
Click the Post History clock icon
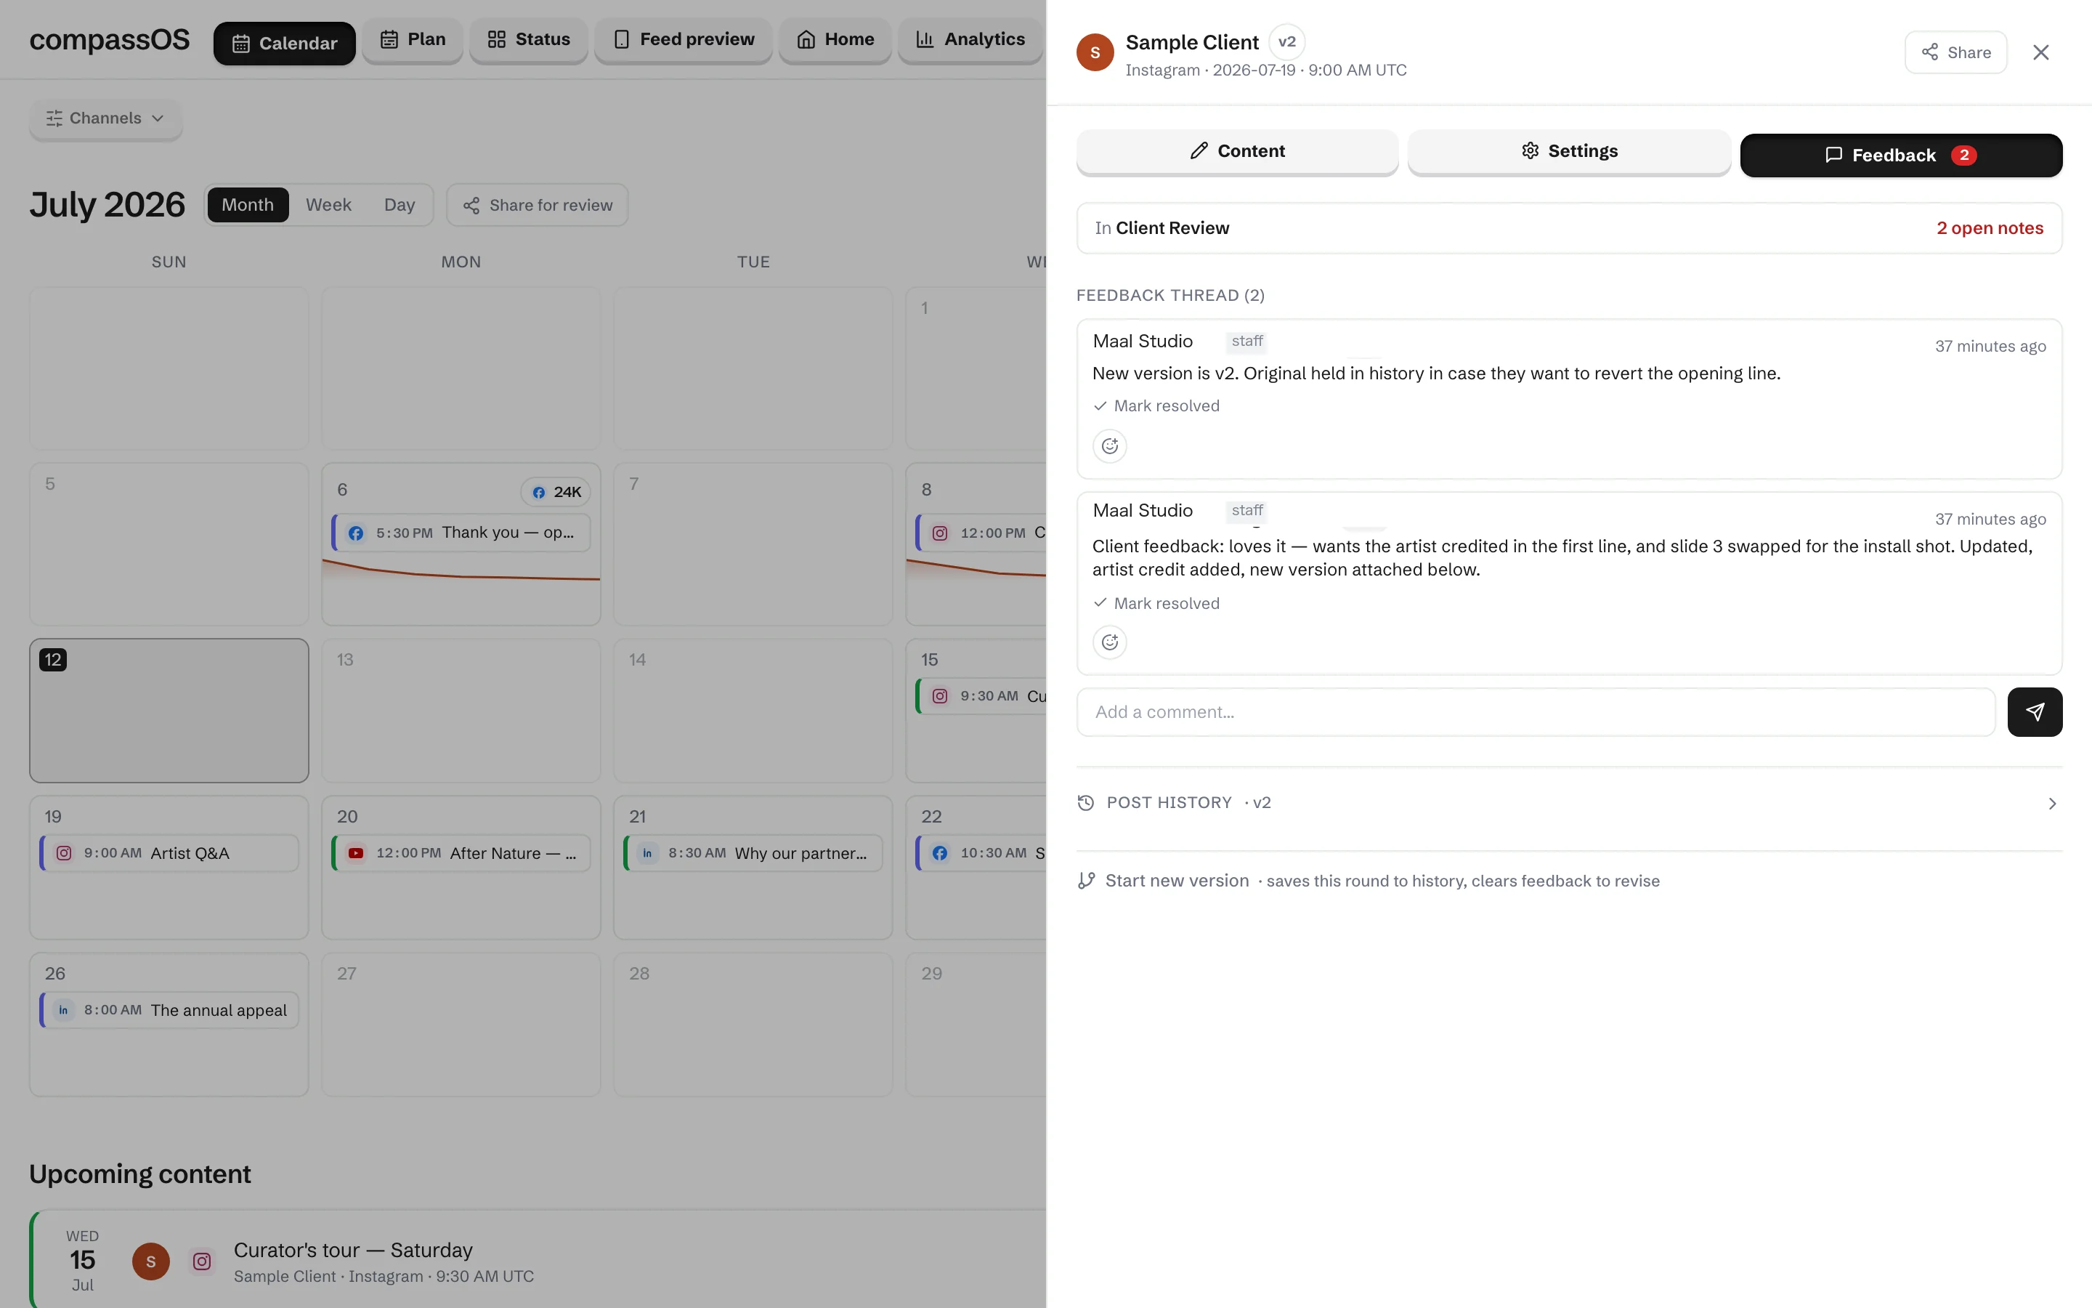[x=1086, y=803]
